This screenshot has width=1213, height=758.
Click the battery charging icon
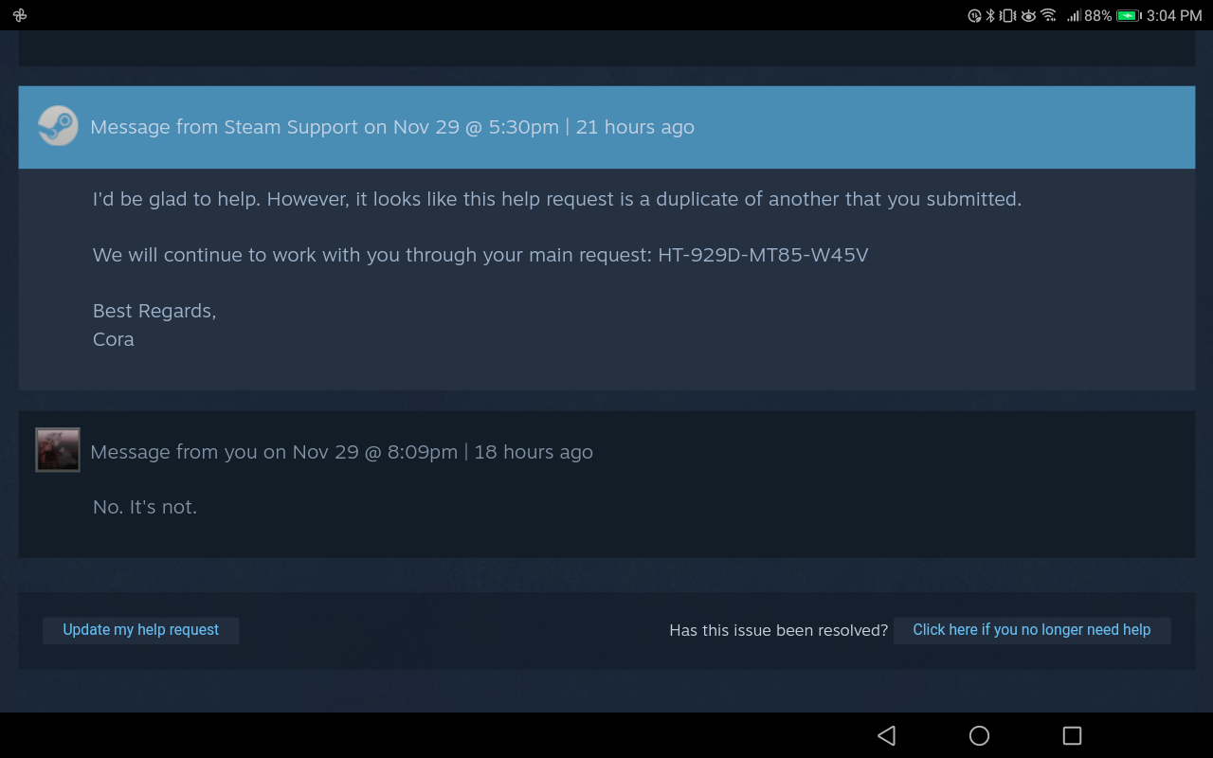pyautogui.click(x=1129, y=15)
